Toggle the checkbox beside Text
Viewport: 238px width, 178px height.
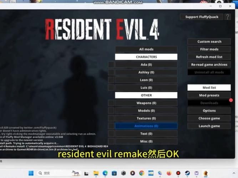tap(111, 133)
